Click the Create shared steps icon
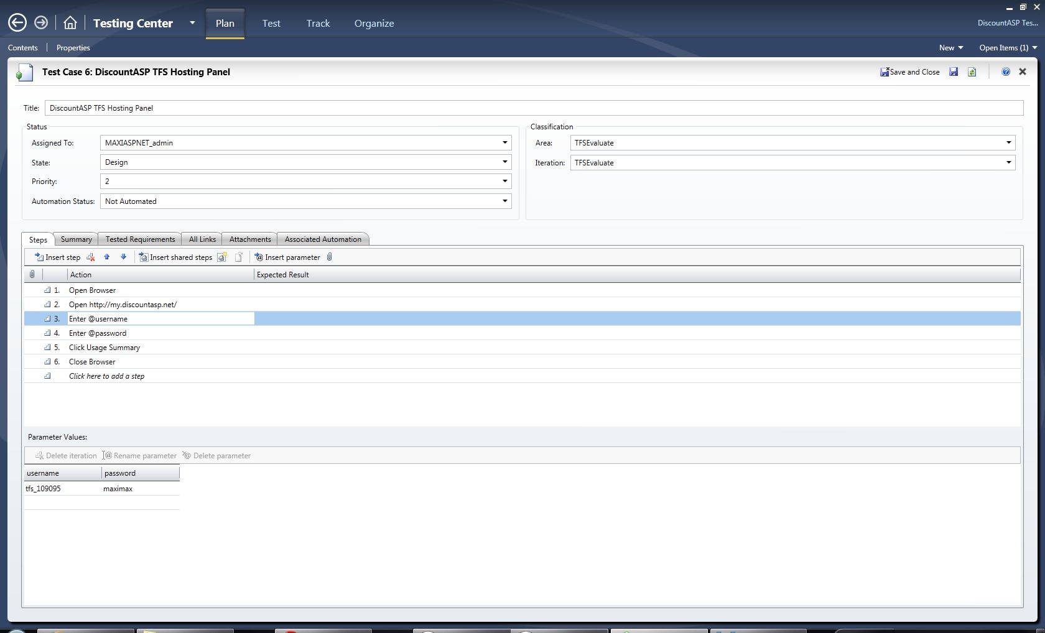1045x633 pixels. click(x=222, y=257)
